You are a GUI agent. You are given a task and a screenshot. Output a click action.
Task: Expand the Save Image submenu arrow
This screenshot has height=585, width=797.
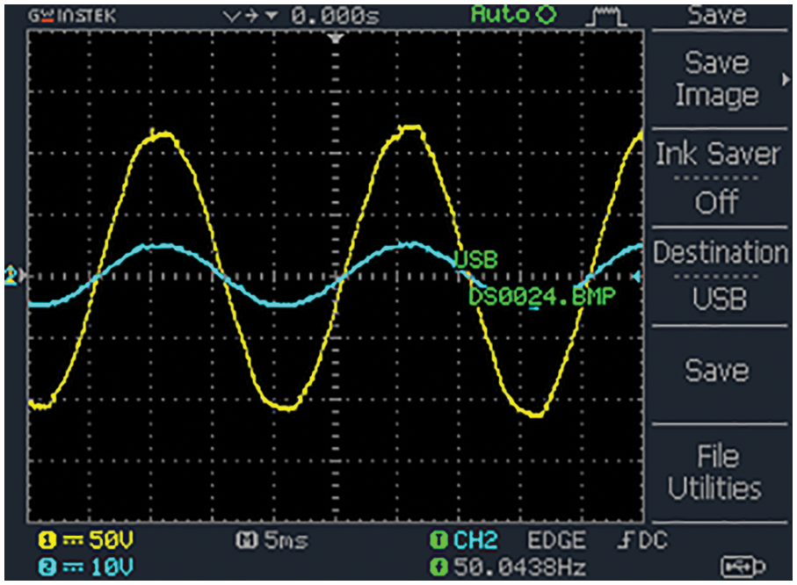pyautogui.click(x=785, y=79)
